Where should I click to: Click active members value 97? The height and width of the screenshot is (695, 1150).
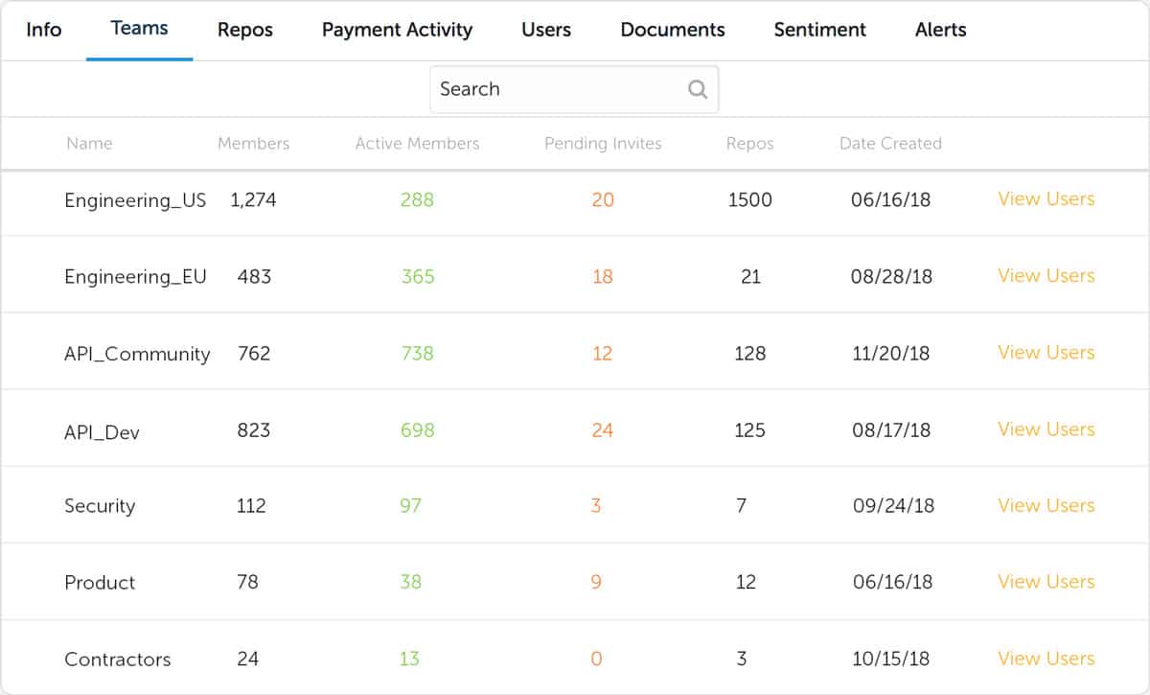point(410,505)
